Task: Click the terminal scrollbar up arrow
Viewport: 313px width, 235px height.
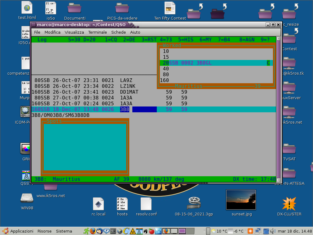Action: pyautogui.click(x=279, y=39)
